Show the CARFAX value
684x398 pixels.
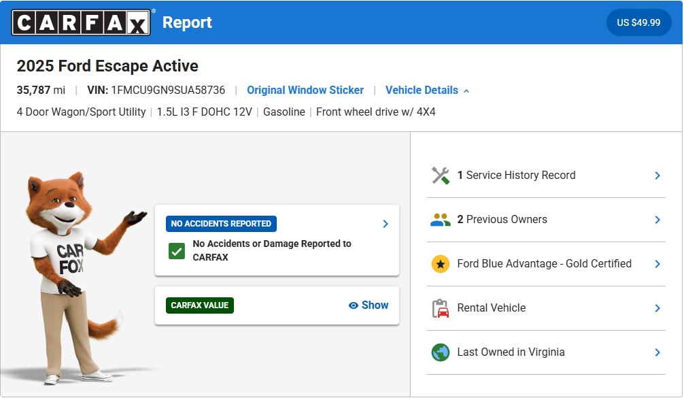coord(369,305)
